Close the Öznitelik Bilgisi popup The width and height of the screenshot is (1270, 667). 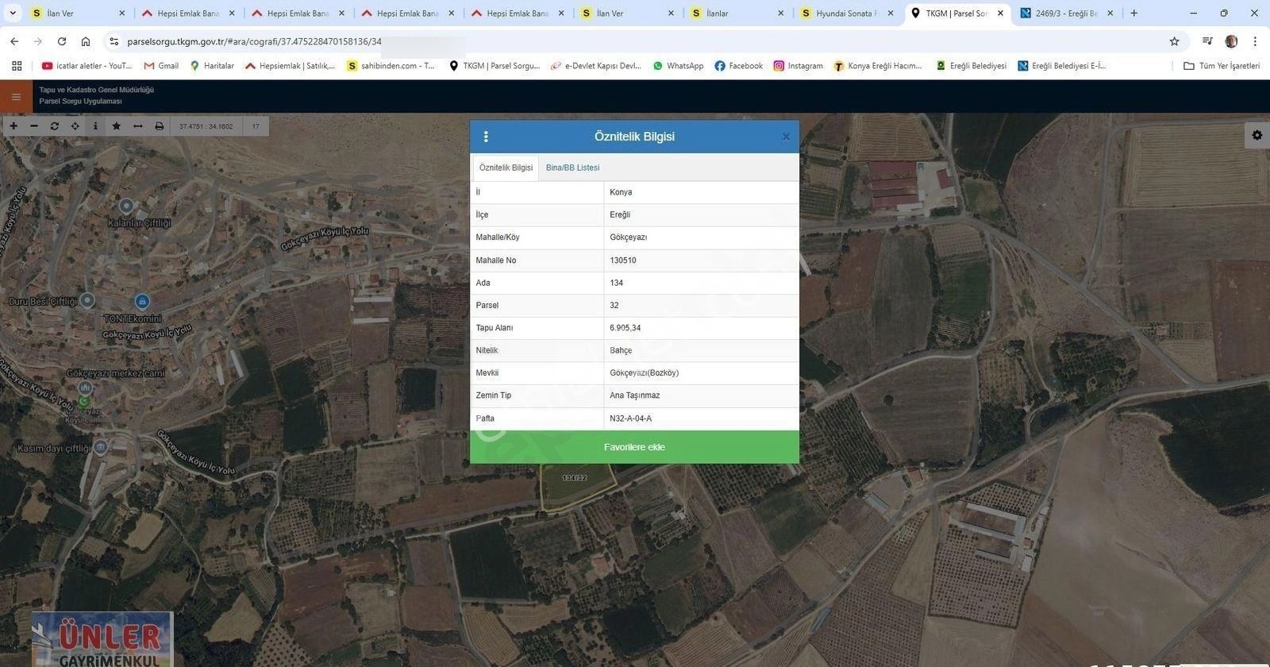[785, 137]
